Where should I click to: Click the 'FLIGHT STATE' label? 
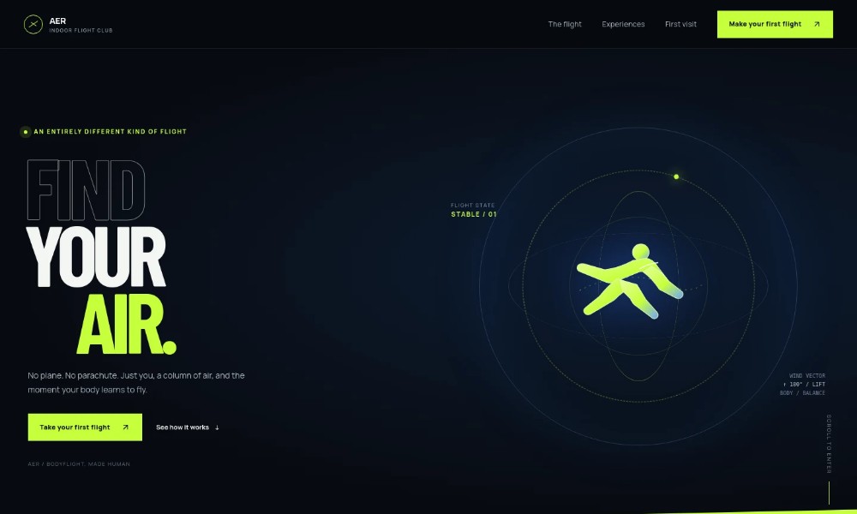[472, 206]
